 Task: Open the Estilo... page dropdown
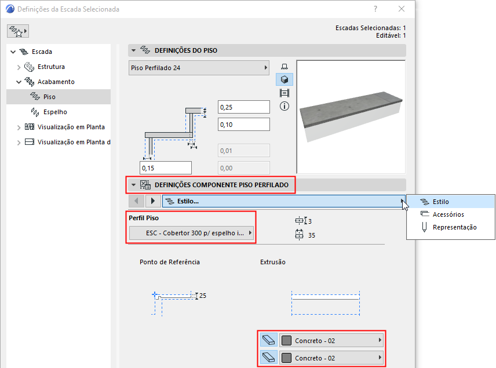[283, 201]
